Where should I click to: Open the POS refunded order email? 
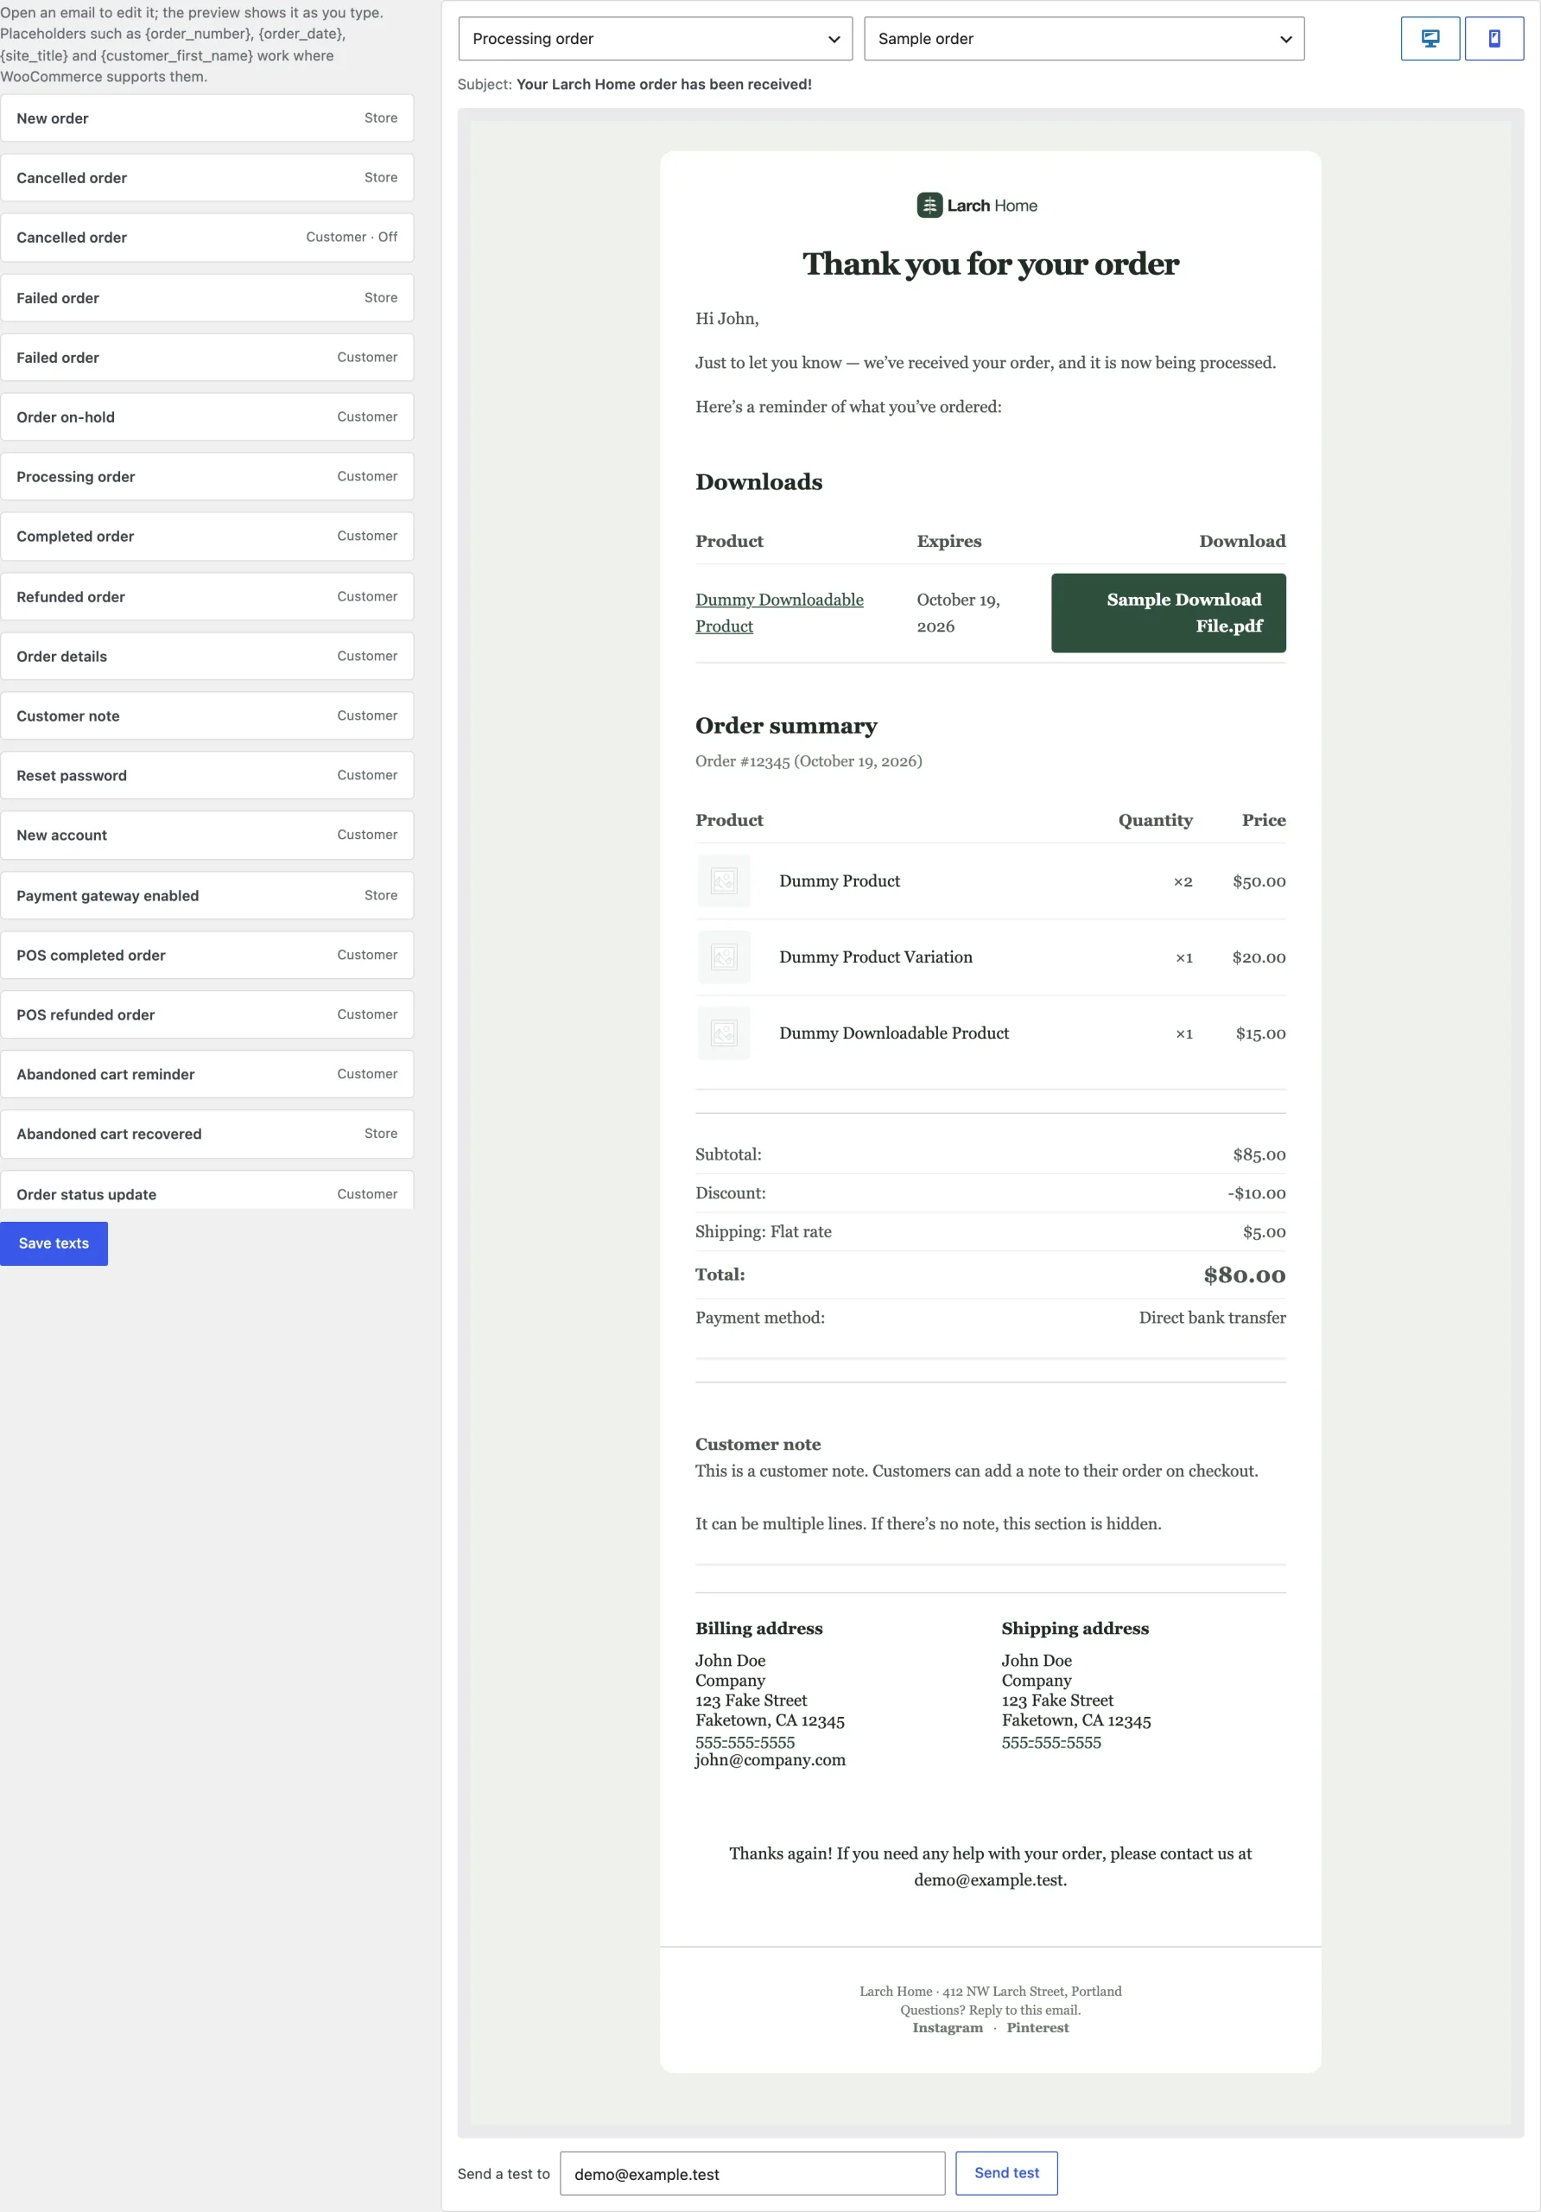coord(207,1014)
